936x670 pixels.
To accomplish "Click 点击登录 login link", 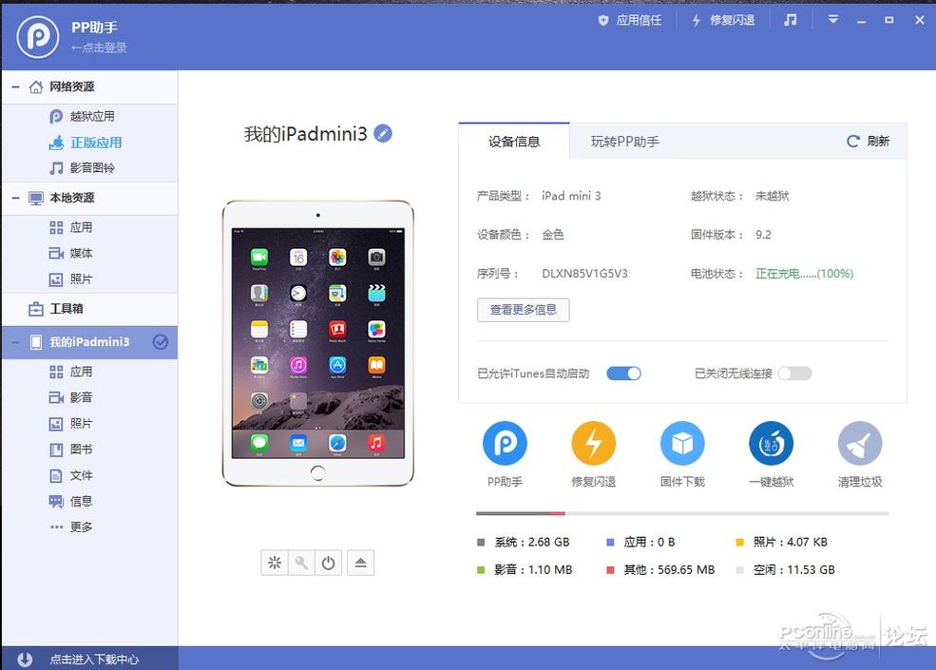I will (x=99, y=48).
